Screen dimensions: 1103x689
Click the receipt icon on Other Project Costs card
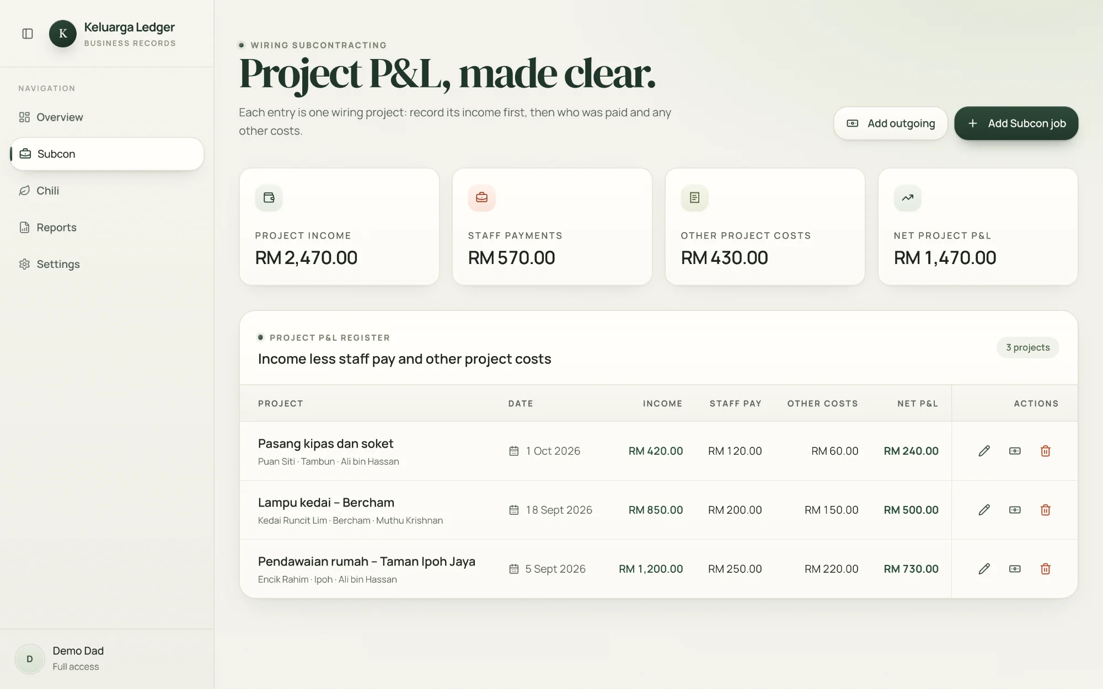(695, 197)
